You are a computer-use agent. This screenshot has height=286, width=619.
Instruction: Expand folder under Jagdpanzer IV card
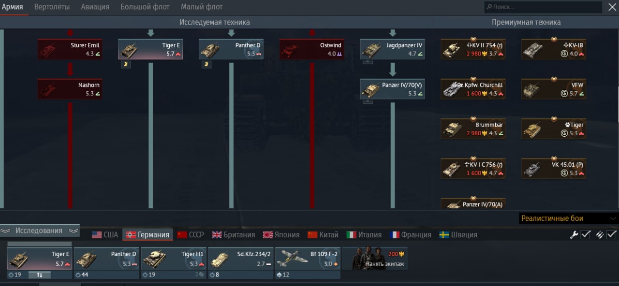pos(368,61)
